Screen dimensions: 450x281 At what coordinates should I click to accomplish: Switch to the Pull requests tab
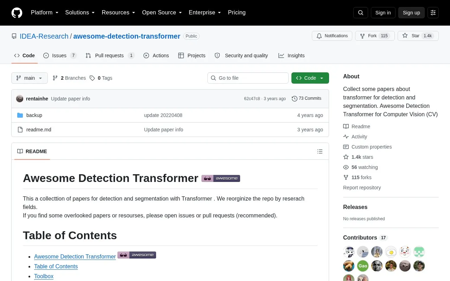(110, 55)
